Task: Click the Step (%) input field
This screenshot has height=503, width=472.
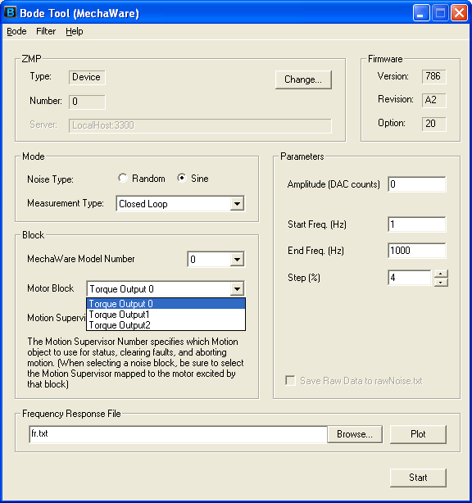Action: tap(409, 278)
